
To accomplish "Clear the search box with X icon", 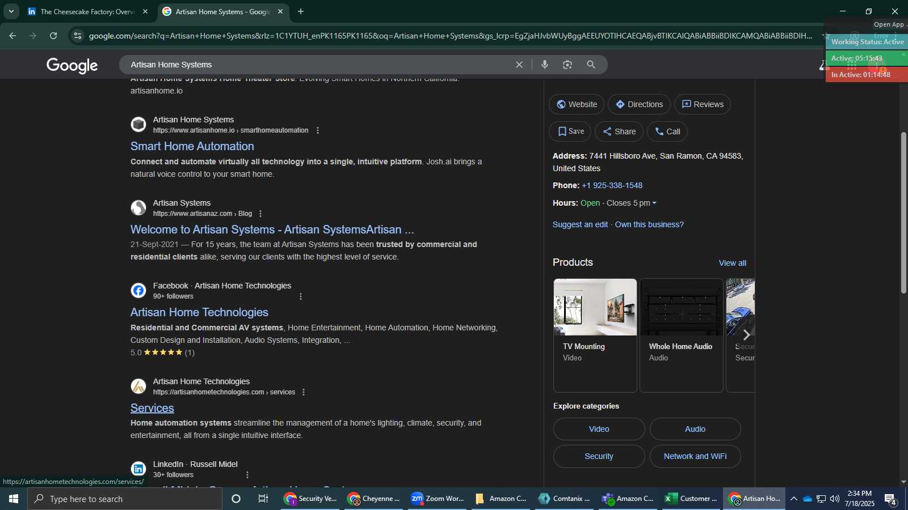I will coord(519,65).
